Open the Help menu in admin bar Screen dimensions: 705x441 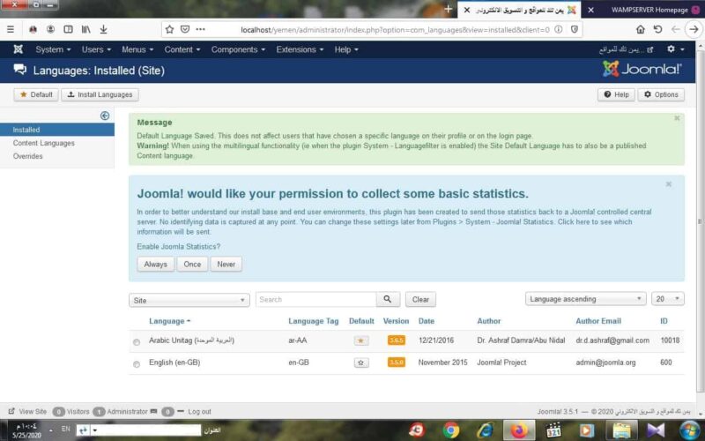(346, 49)
